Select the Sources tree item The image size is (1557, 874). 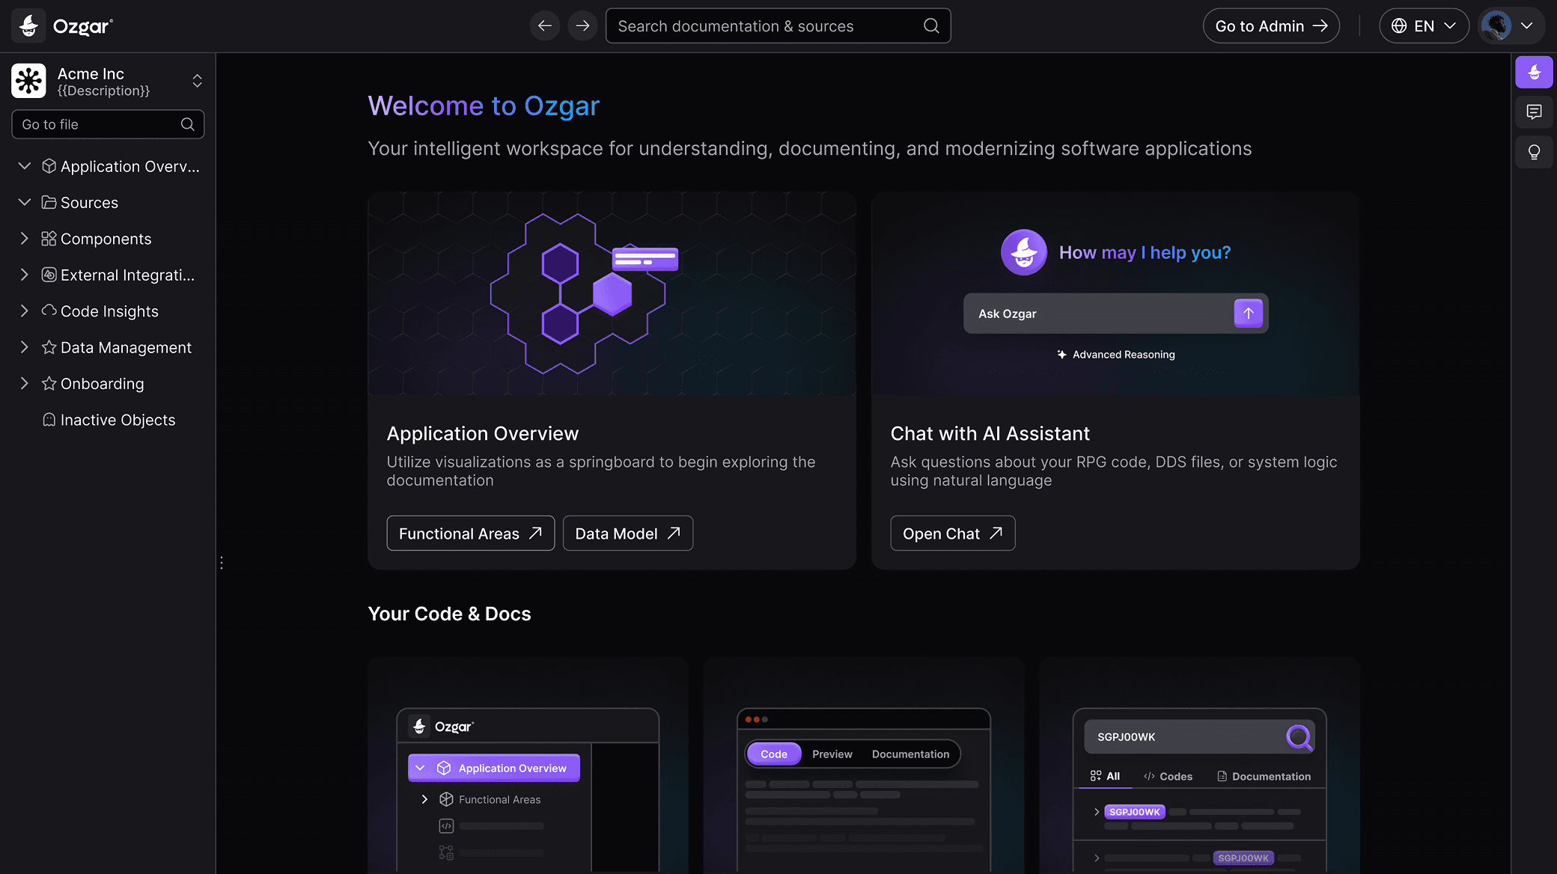pos(89,202)
